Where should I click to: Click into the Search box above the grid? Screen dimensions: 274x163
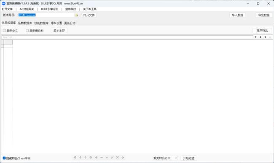(127, 37)
